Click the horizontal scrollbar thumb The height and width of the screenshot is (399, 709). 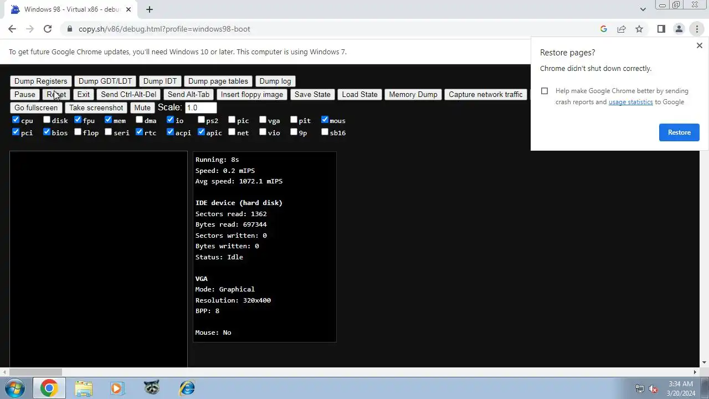(x=35, y=372)
